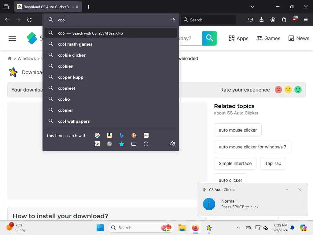313x235 pixels.
Task: Open a new tab with plus button
Action: point(88,7)
